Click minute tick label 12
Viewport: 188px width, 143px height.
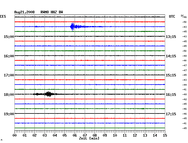coord(135,135)
